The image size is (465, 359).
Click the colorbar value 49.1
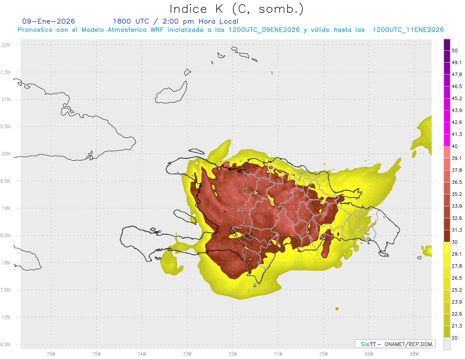click(x=457, y=62)
